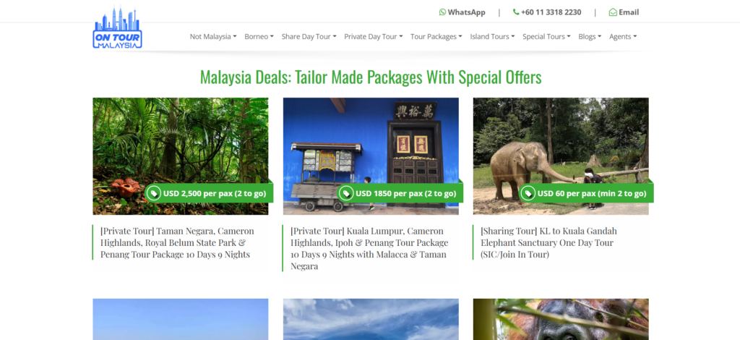Click price tag icon on USD 60 badge
This screenshot has width=740, height=340.
528,193
